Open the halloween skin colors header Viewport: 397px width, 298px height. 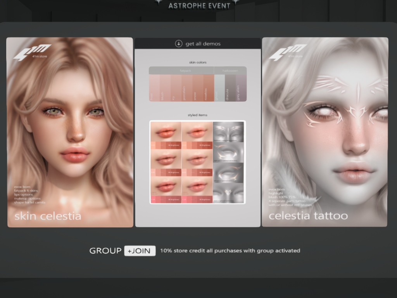coord(230,71)
